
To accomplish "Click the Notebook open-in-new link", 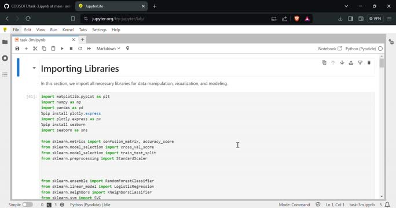I will (330, 49).
